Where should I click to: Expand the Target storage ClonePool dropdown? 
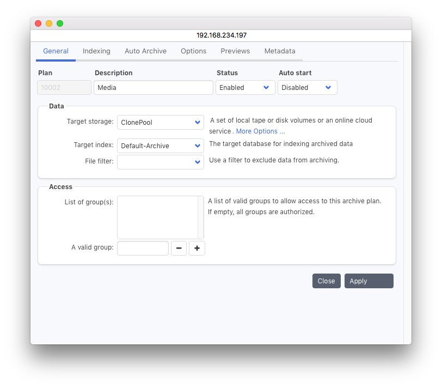pyautogui.click(x=160, y=123)
